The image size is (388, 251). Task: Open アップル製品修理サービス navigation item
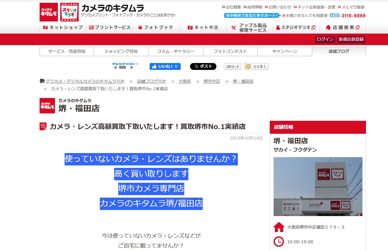point(250,28)
